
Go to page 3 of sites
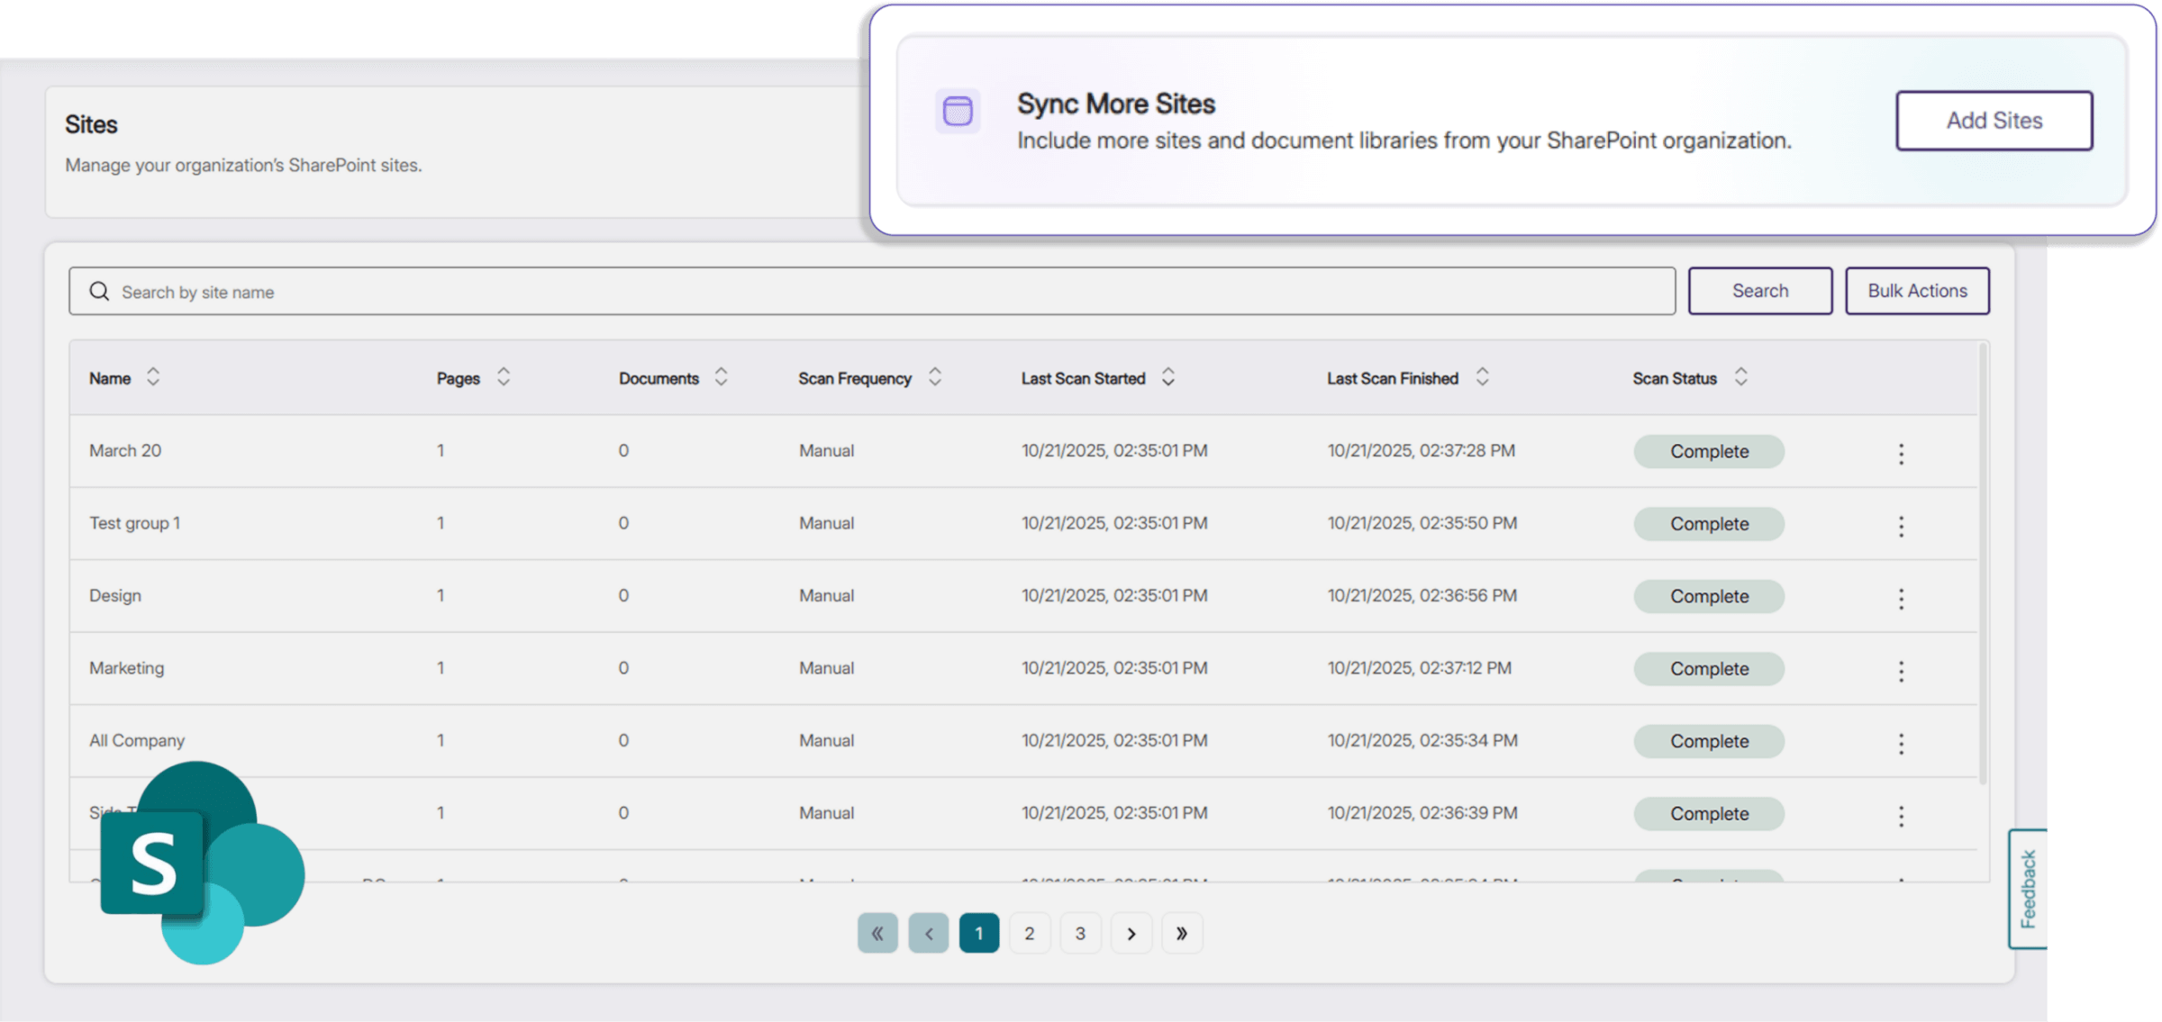click(x=1080, y=934)
